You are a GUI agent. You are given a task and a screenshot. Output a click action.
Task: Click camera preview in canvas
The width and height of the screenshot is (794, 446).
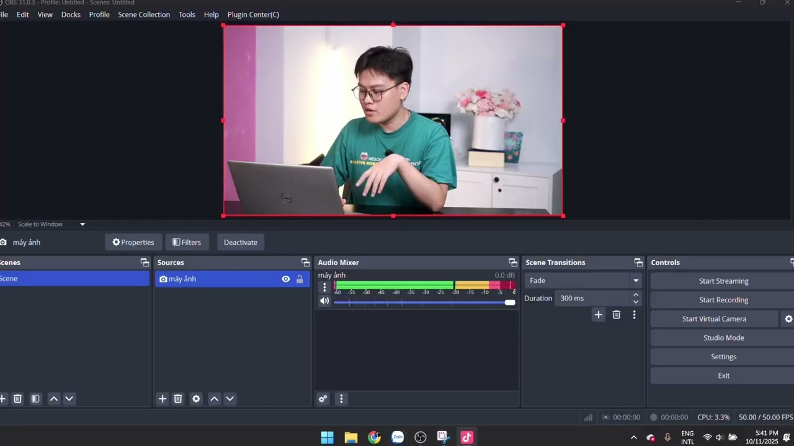[393, 121]
